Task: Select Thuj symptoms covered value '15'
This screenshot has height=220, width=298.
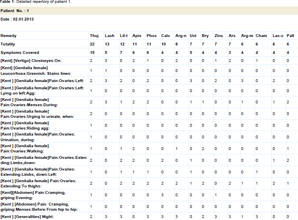Action: [92, 53]
